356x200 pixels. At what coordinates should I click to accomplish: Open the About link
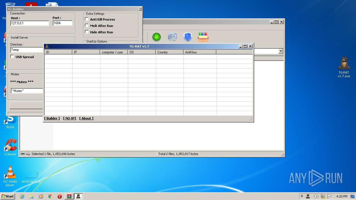coord(86,118)
